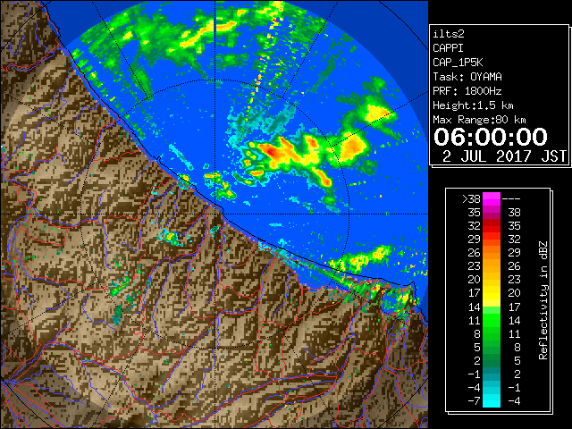Click the CAP_1P5K label
Screen dimensions: 572x429
(x=458, y=63)
